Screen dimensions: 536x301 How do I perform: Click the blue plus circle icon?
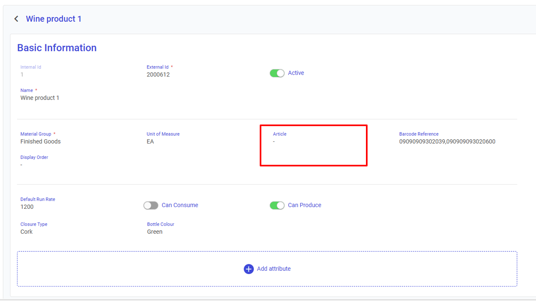[x=248, y=269]
